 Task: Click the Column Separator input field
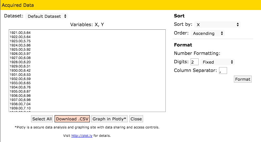pos(223,70)
